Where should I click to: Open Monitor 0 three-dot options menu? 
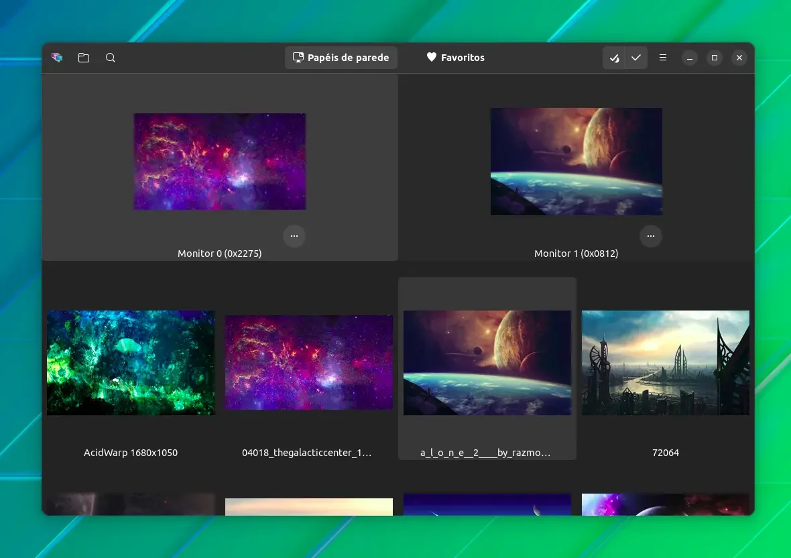pos(294,236)
